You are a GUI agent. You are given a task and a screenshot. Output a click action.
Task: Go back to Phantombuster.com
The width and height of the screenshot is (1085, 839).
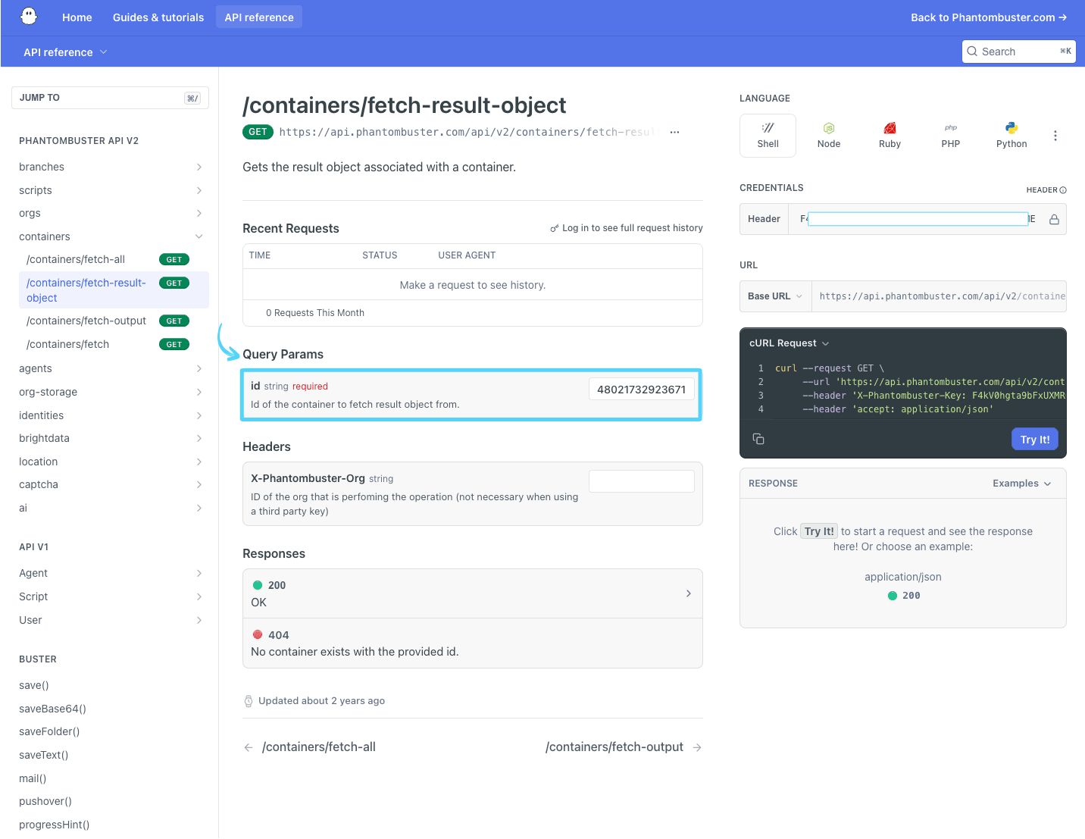(989, 17)
